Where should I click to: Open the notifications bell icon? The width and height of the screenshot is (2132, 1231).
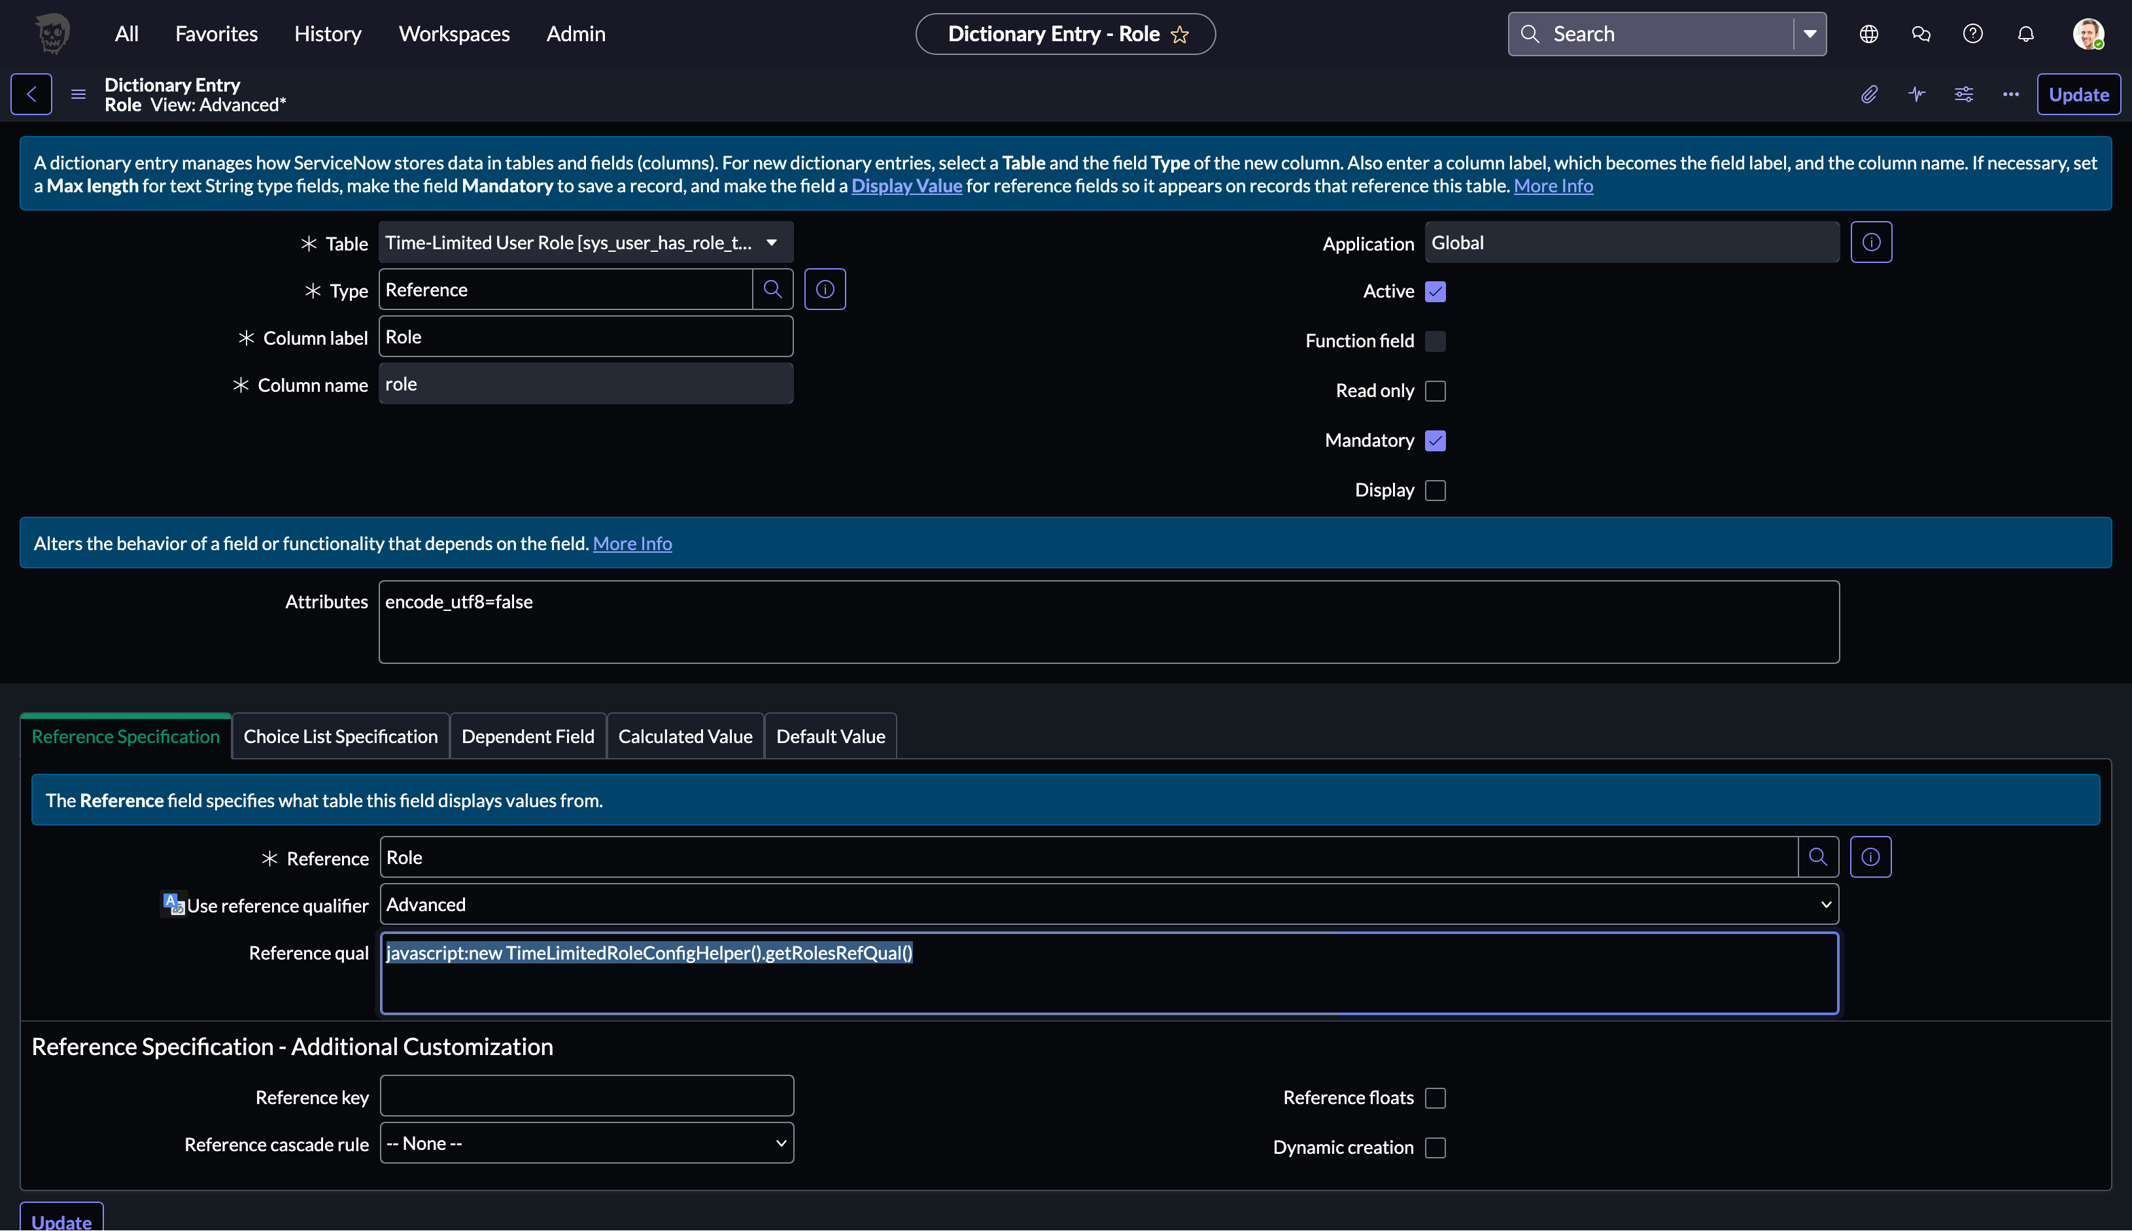pyautogui.click(x=2025, y=34)
